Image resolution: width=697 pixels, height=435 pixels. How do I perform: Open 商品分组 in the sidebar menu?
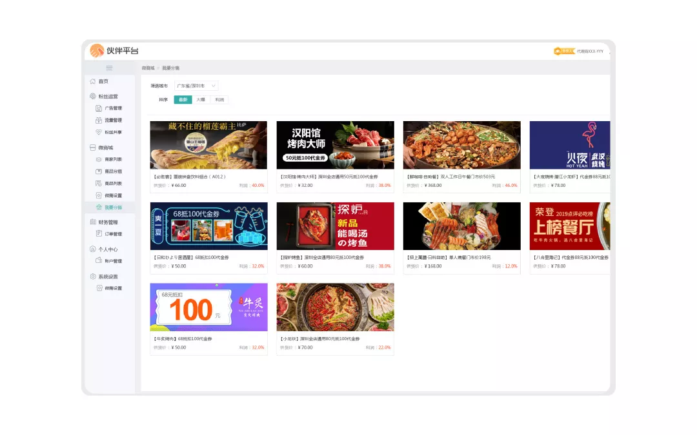[113, 171]
